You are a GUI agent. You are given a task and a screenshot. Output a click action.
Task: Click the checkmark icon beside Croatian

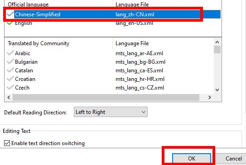[10, 79]
